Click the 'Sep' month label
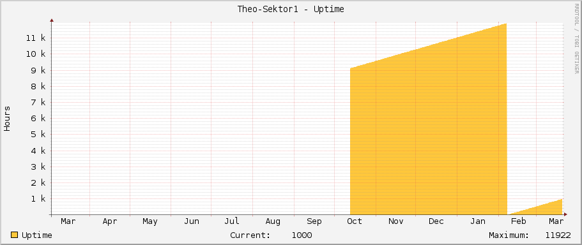 pyautogui.click(x=314, y=221)
